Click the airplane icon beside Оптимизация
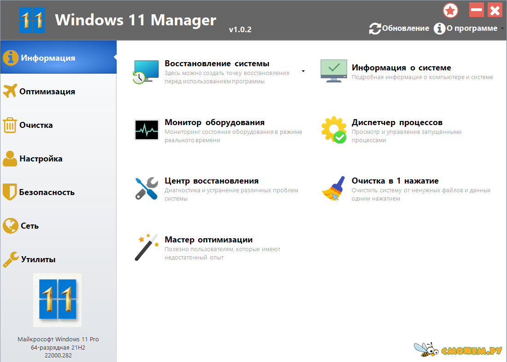The width and height of the screenshot is (507, 362). click(x=10, y=91)
